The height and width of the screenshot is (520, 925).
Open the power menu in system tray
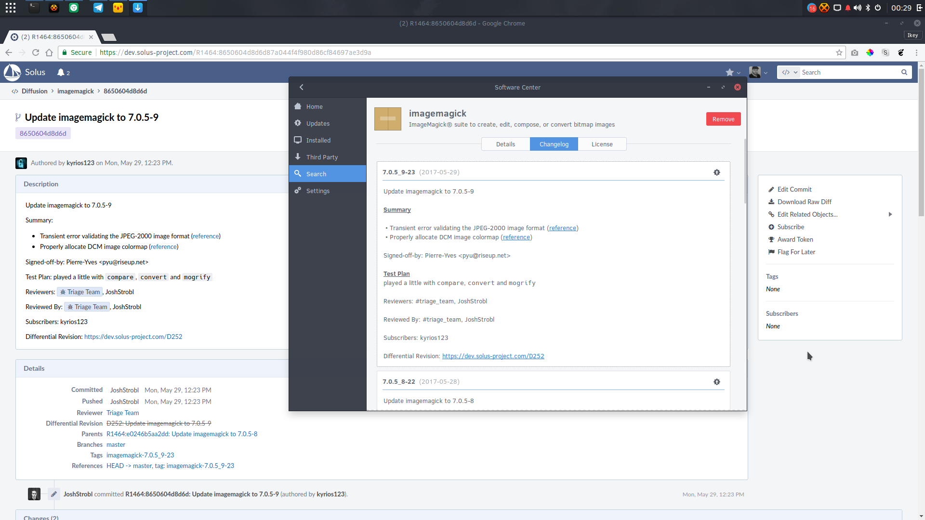878,8
